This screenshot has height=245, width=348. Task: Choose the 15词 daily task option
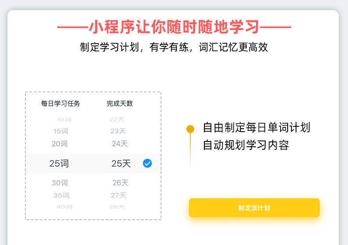tap(61, 131)
